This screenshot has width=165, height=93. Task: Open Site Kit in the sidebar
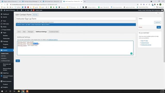(x=5, y=17)
